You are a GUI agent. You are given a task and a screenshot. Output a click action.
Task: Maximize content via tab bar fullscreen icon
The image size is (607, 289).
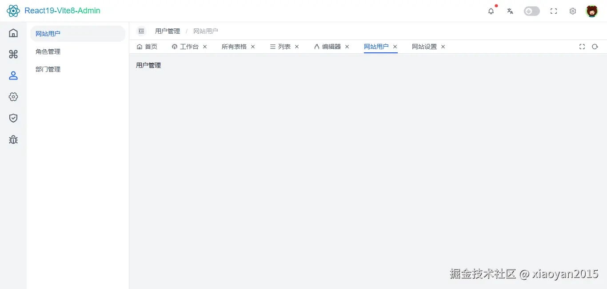tap(582, 47)
